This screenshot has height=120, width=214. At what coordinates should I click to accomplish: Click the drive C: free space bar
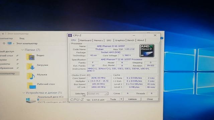pos(52,100)
